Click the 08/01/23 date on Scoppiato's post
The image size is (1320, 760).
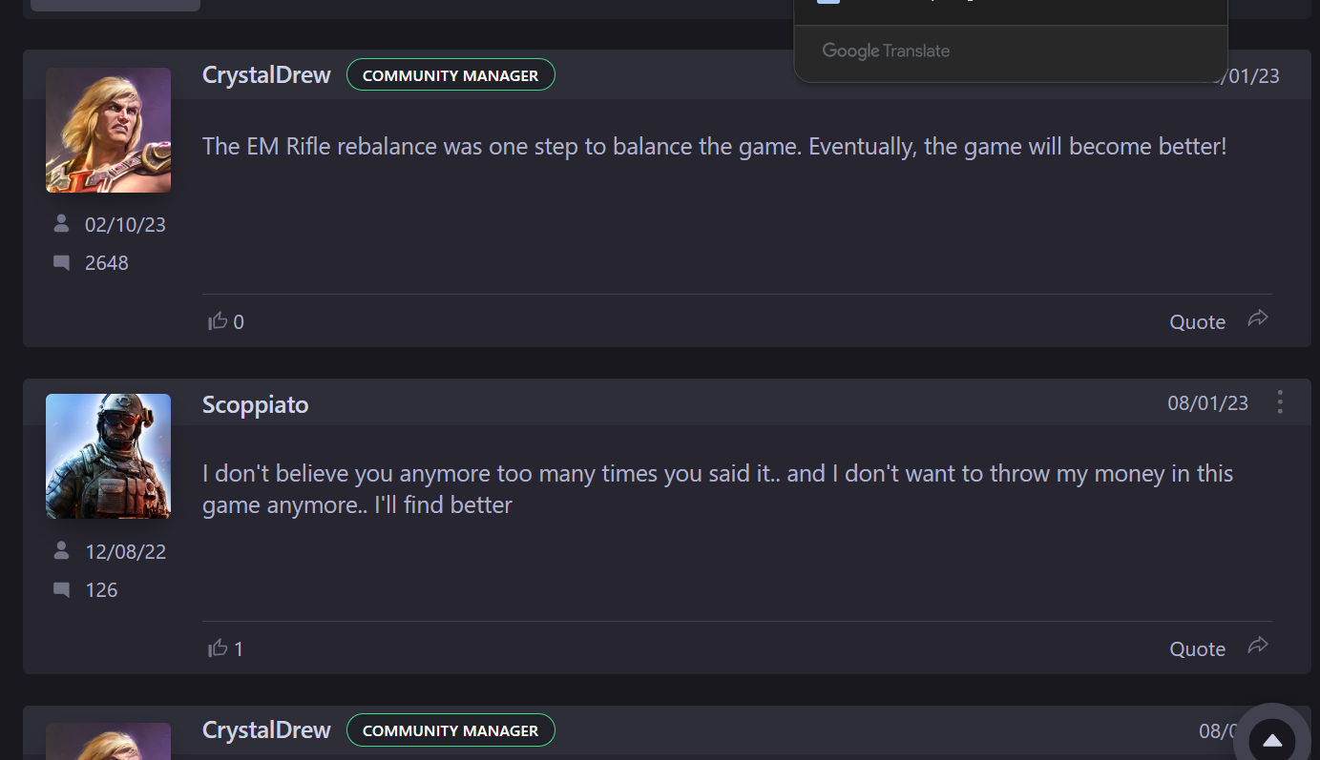tap(1207, 403)
